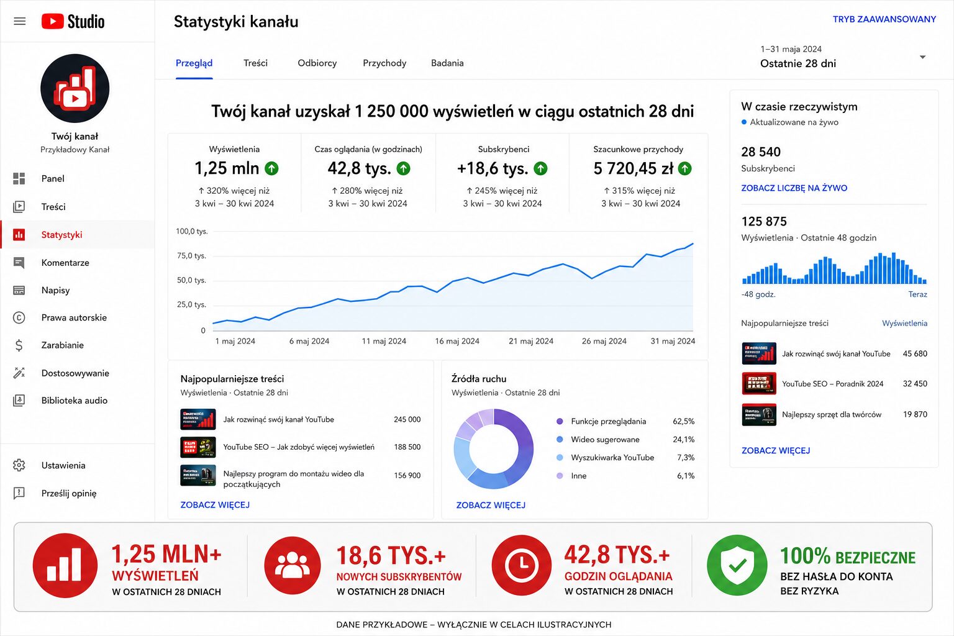This screenshot has height=636, width=954.
Task: Open the Panel dashboard icon
Action: click(19, 178)
